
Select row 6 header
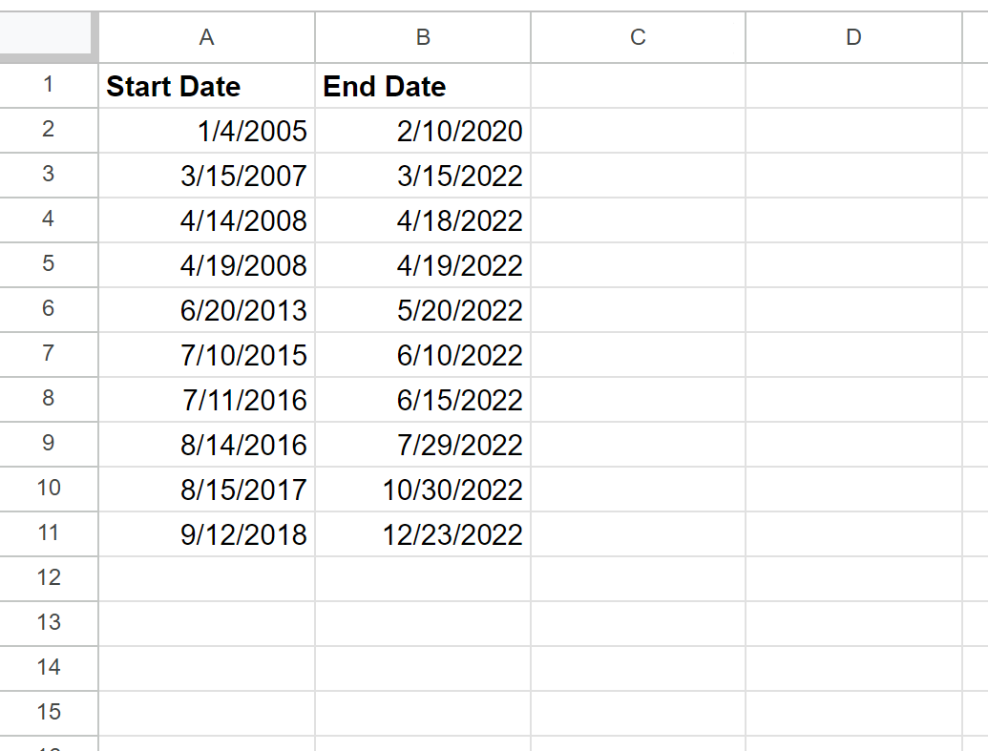[49, 309]
